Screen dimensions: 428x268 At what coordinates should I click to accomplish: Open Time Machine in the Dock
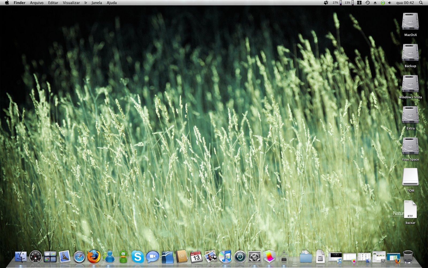240,257
